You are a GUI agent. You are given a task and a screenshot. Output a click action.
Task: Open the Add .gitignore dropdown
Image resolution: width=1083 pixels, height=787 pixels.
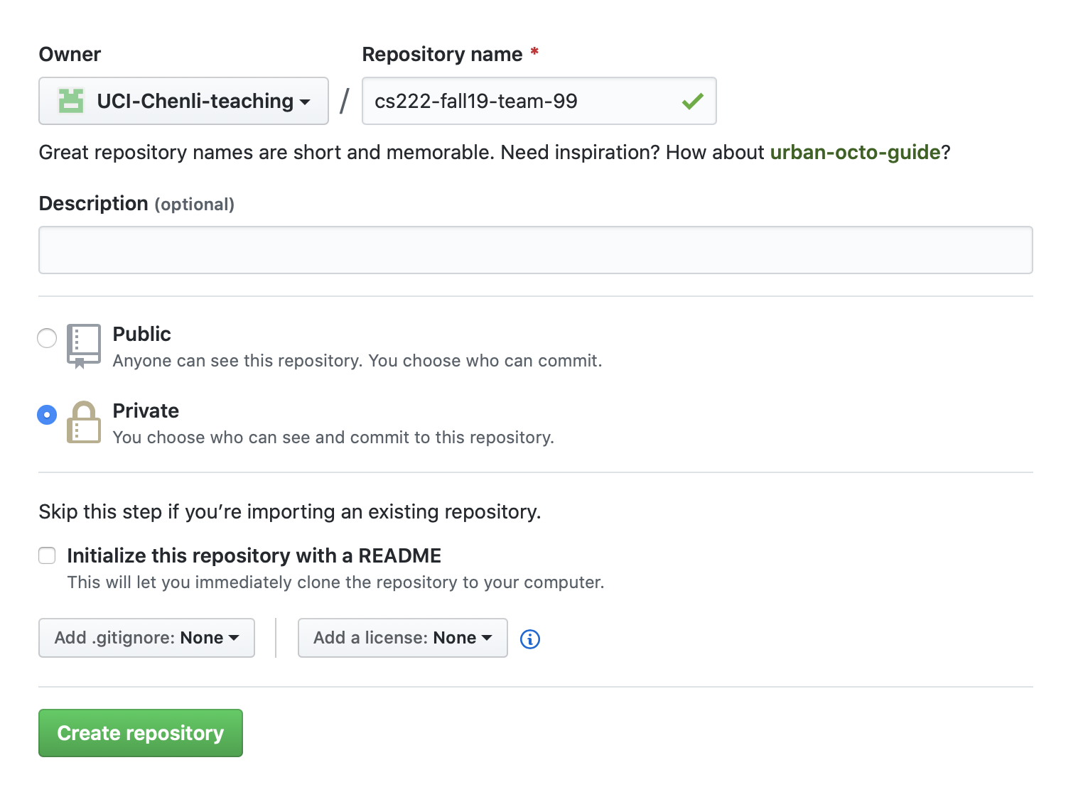[x=146, y=637]
